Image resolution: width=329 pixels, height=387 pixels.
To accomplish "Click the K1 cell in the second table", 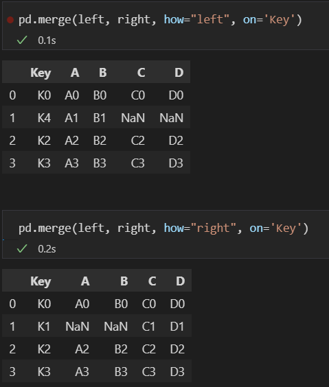I will [44, 327].
